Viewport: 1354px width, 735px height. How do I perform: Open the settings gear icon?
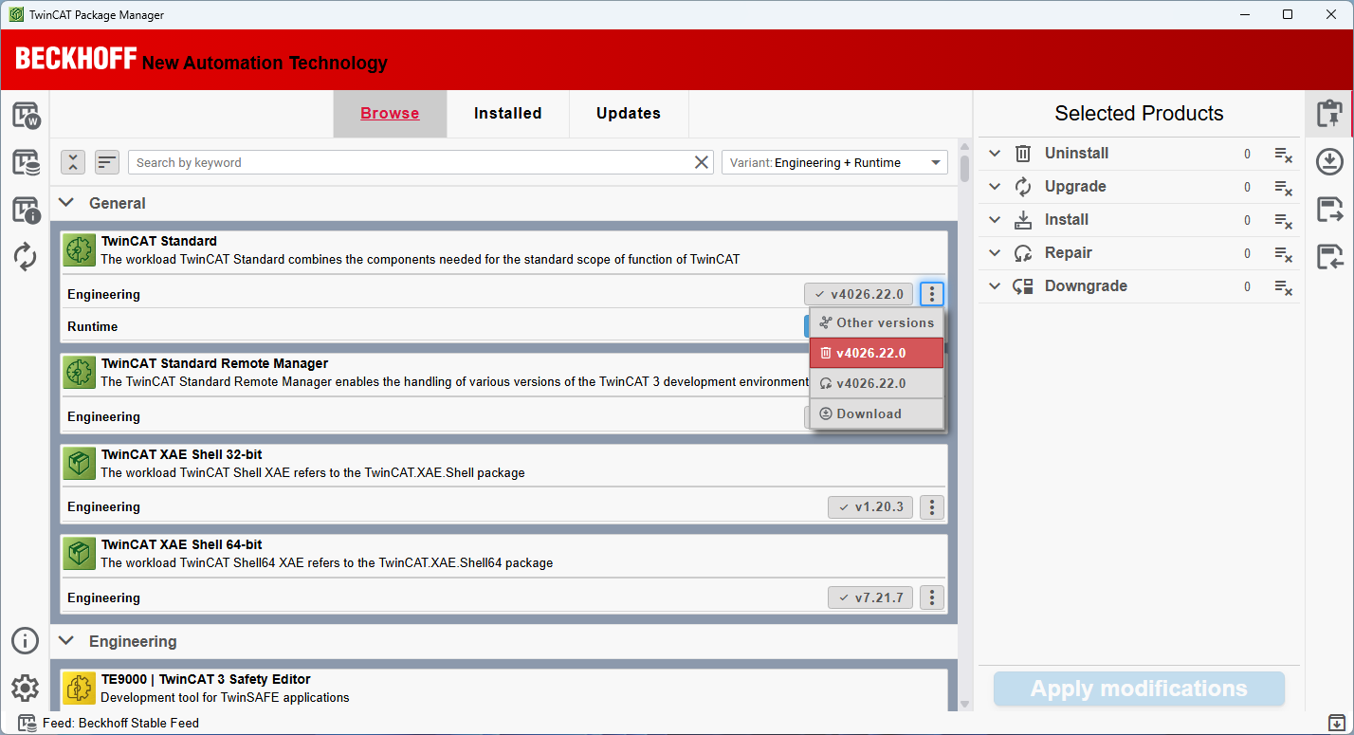click(26, 689)
